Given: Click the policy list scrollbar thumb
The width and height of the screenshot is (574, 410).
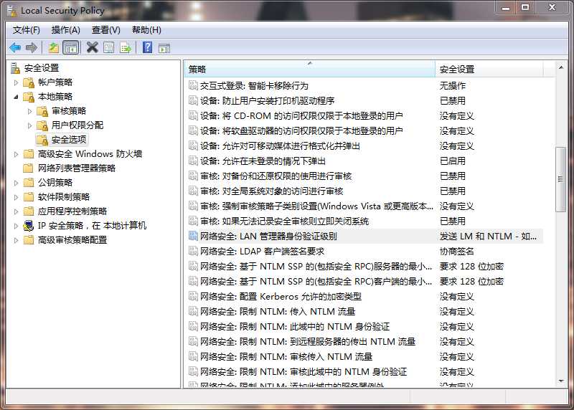Looking at the screenshot, I should pyautogui.click(x=560, y=179).
